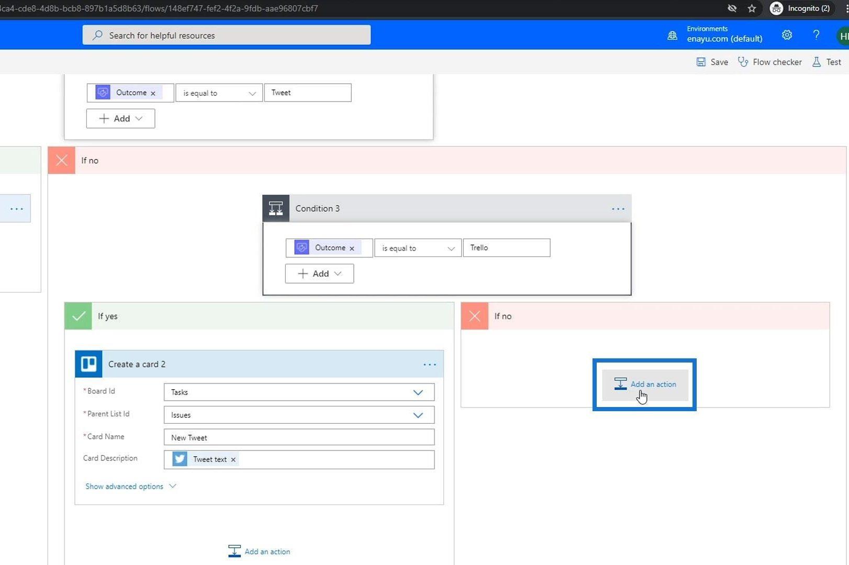Click the upper If no red X icon
Screen dimensions: 849x565
(62, 160)
